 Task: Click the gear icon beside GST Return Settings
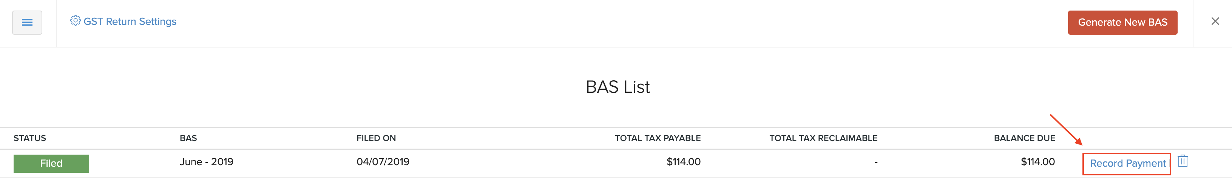(x=75, y=20)
